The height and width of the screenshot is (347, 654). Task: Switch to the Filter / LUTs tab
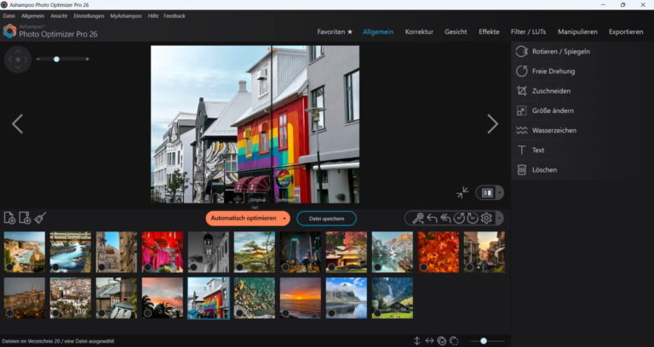[528, 31]
